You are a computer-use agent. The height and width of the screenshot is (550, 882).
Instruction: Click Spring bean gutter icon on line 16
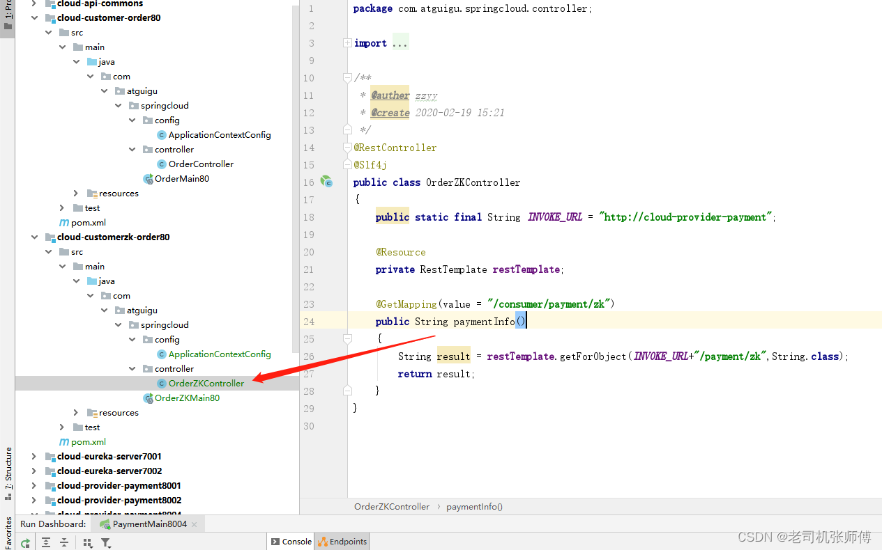tap(326, 182)
